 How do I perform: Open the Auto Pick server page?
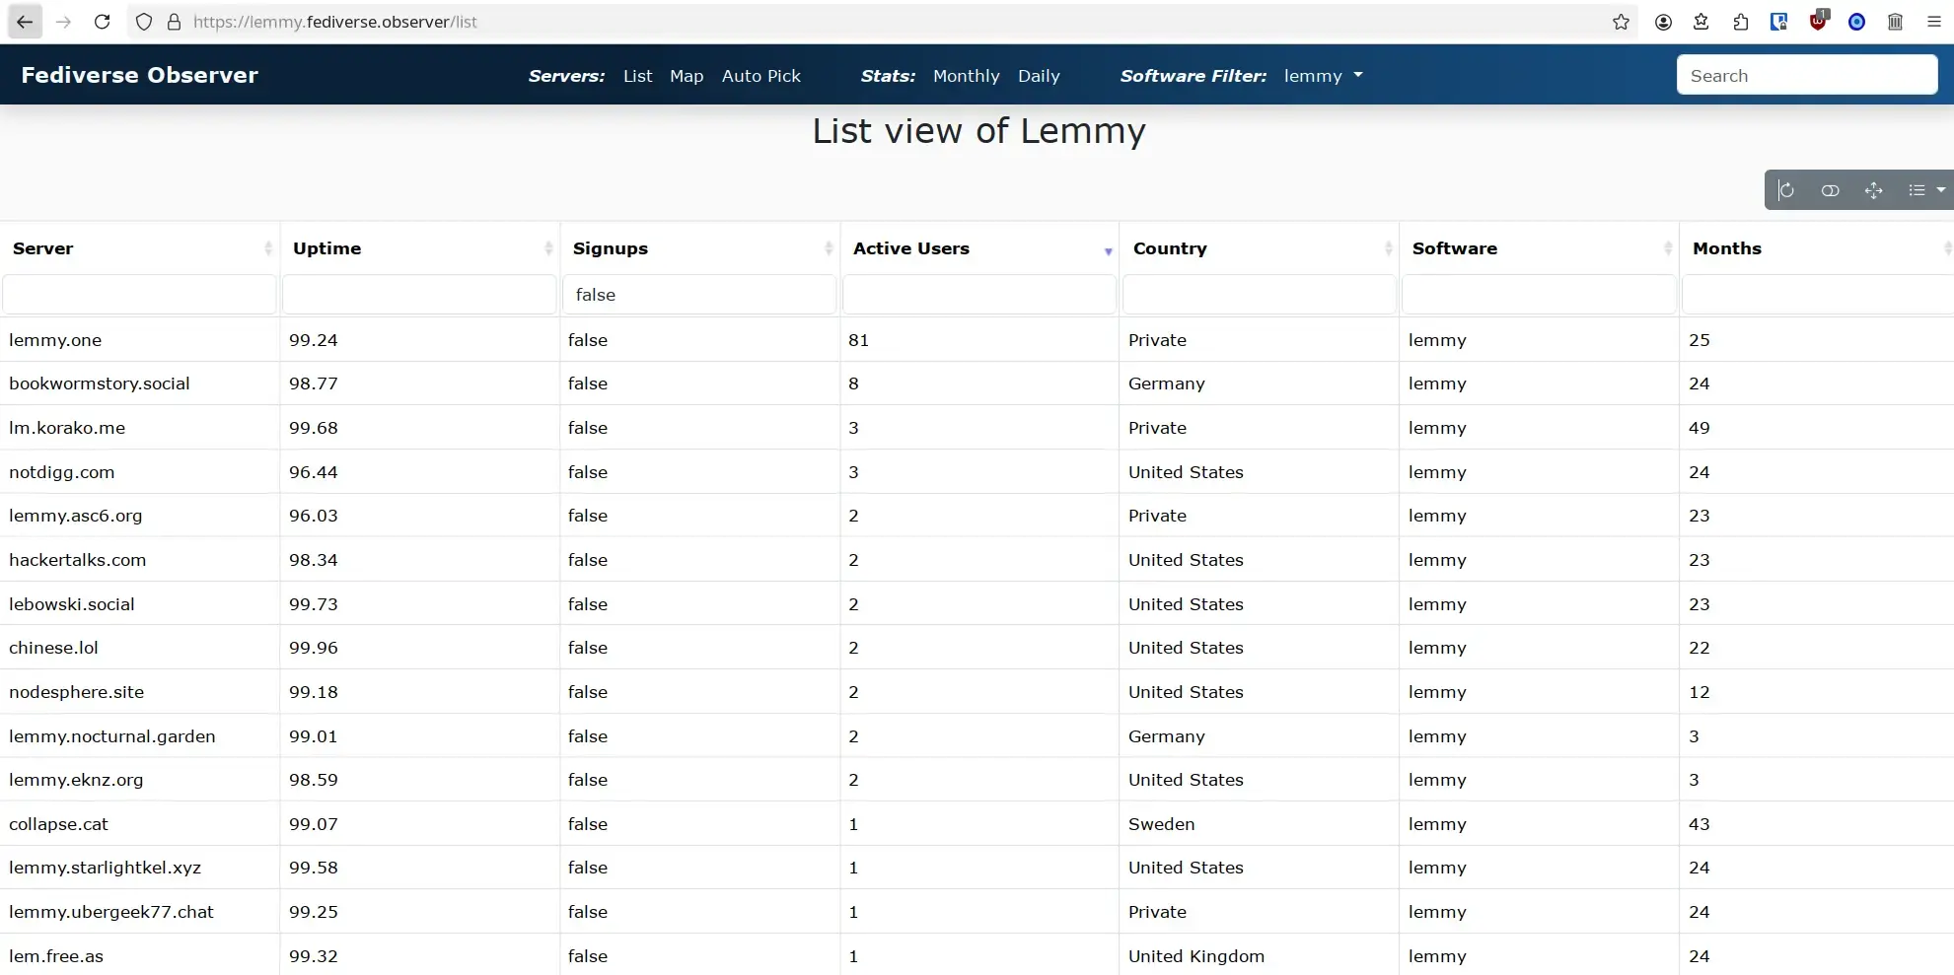(x=760, y=76)
